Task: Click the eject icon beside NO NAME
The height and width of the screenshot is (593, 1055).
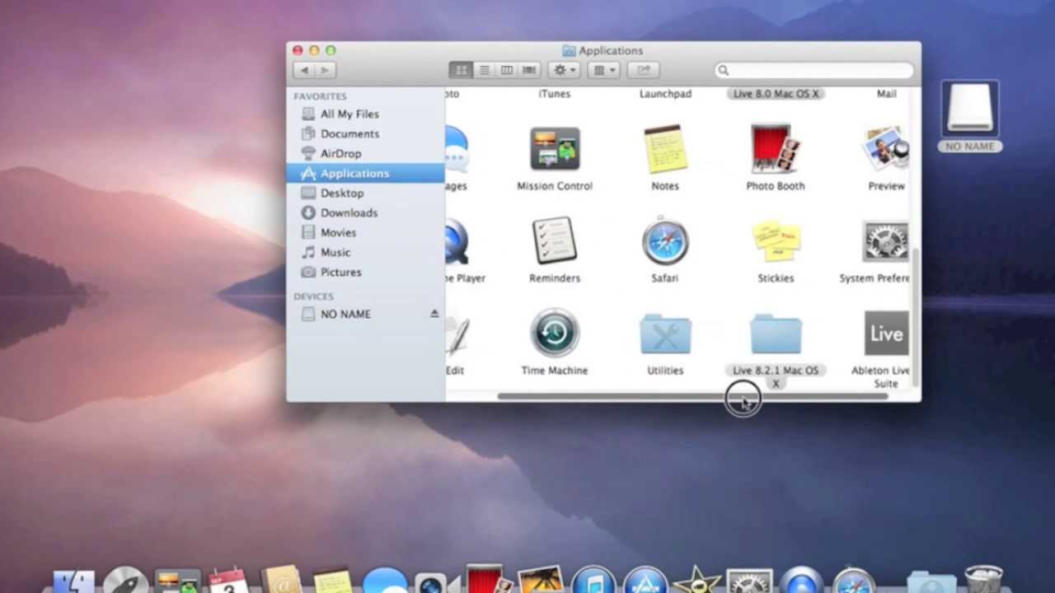Action: click(434, 314)
